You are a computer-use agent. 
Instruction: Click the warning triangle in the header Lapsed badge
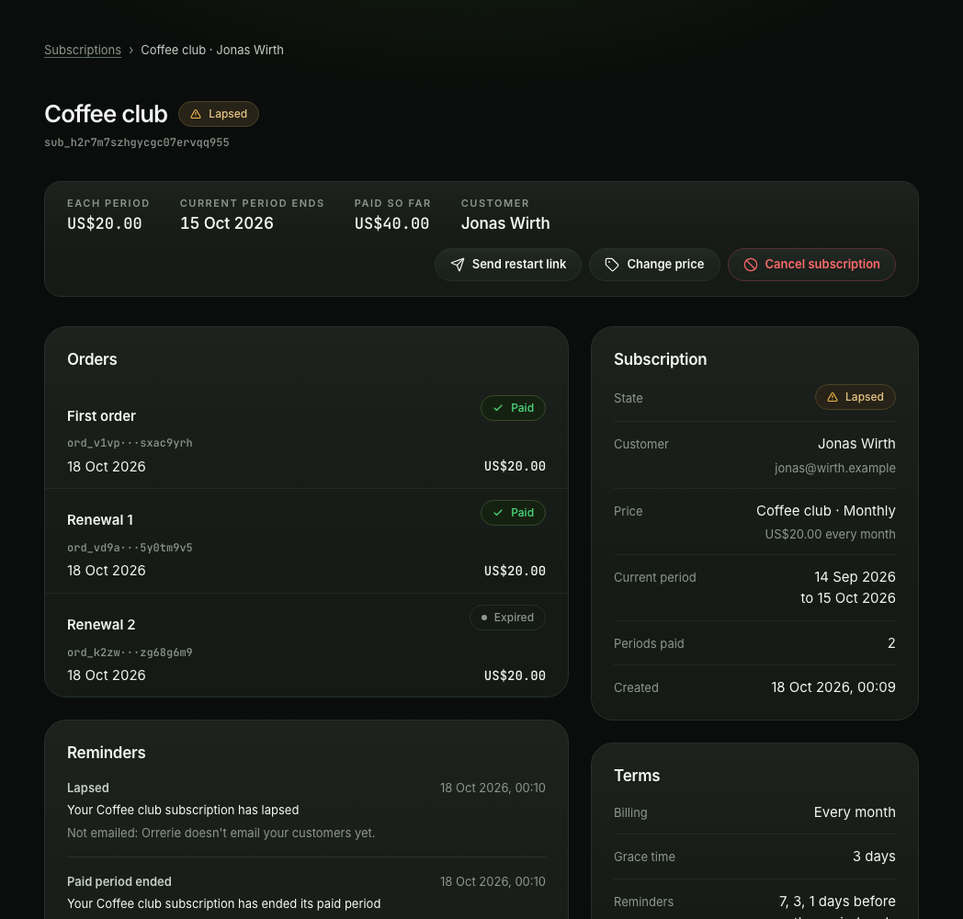196,114
